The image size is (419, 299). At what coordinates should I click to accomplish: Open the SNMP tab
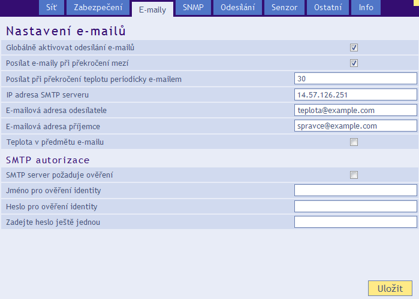pyautogui.click(x=193, y=7)
